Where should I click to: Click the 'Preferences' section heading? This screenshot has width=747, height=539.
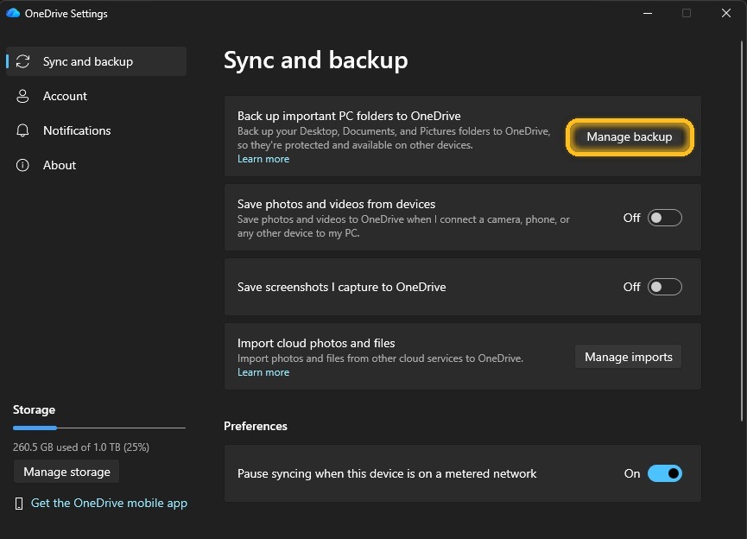pyautogui.click(x=256, y=426)
